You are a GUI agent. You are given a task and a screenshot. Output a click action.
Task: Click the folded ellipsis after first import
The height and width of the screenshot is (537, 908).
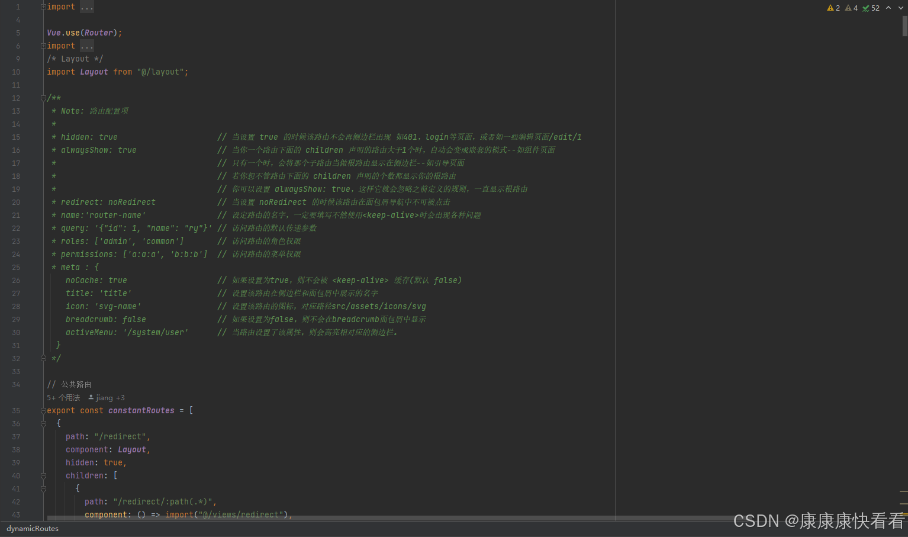(x=87, y=7)
